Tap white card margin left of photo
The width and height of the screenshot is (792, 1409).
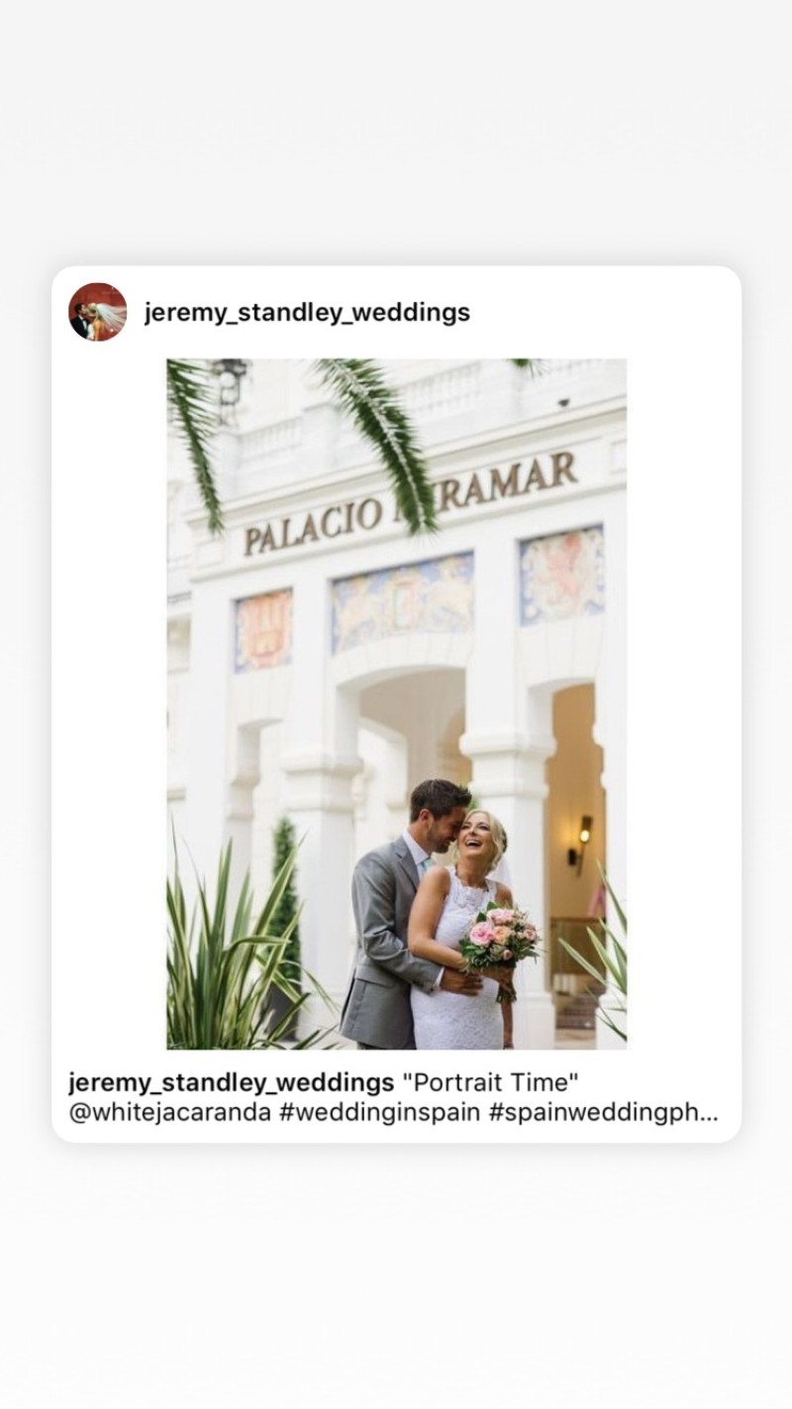pyautogui.click(x=109, y=703)
